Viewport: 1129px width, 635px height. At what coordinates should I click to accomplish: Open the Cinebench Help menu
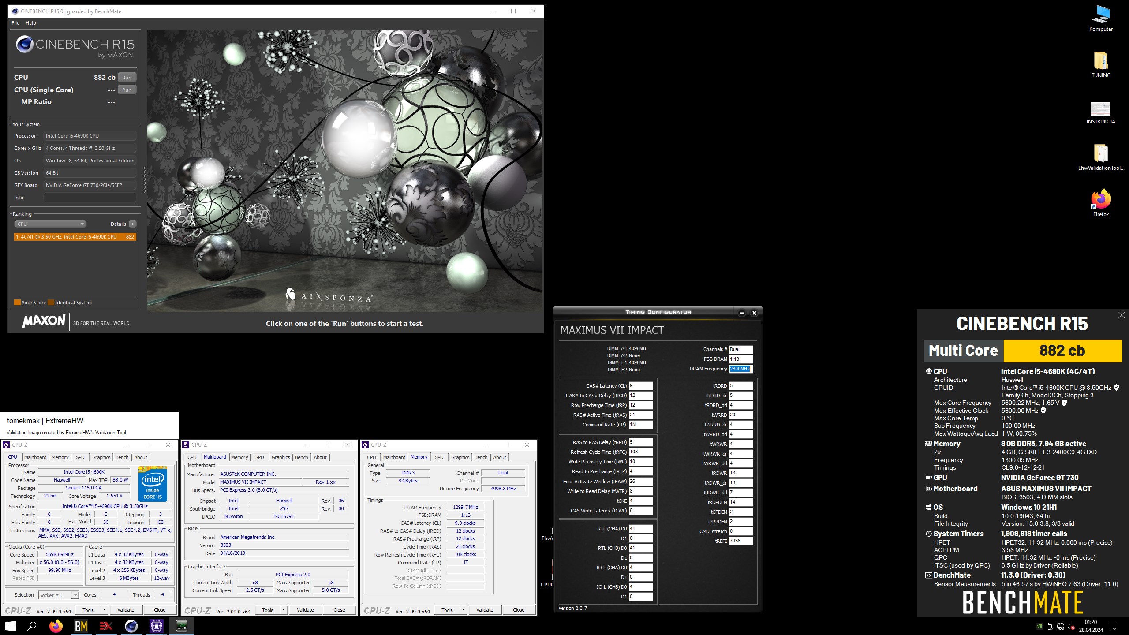31,23
